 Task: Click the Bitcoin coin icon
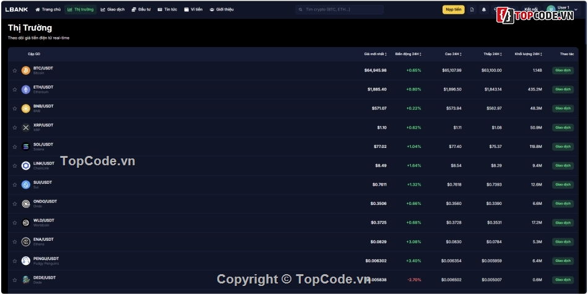tap(26, 71)
